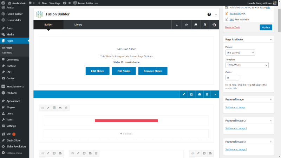Open Parent page dropdown
Viewport: 281px width, 158px height.
pyautogui.click(x=240, y=53)
